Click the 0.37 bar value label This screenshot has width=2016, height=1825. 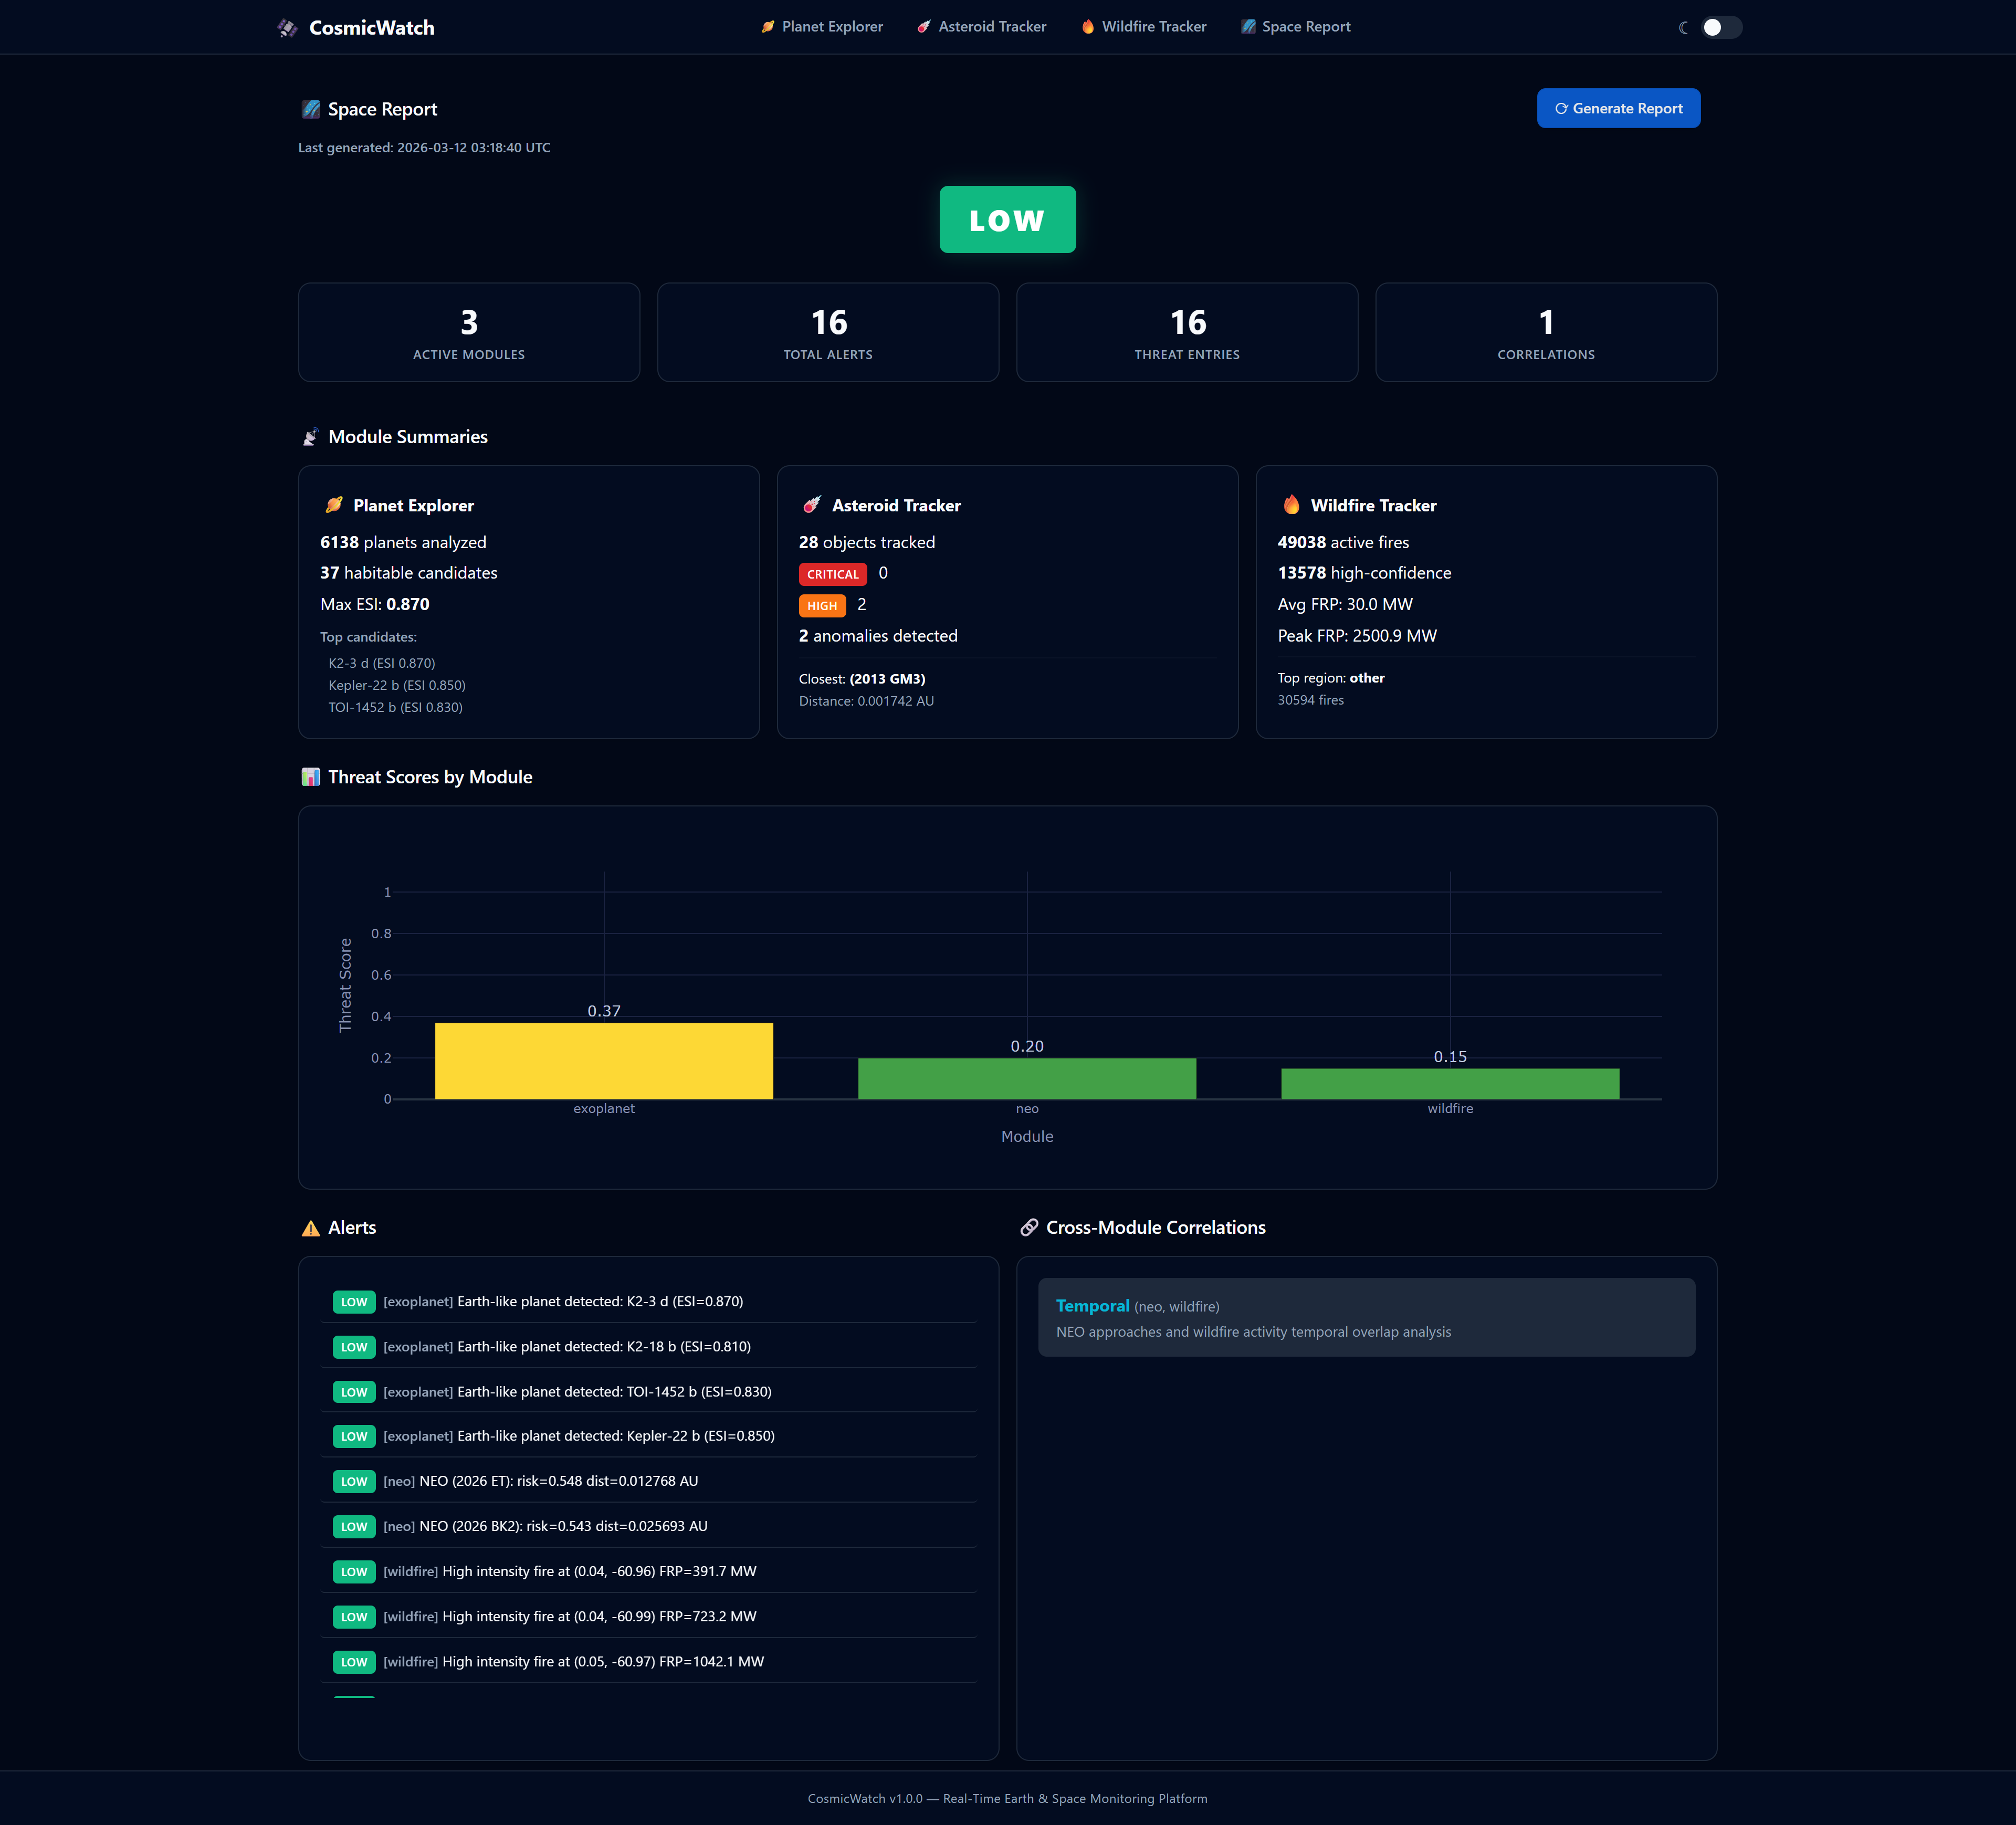[604, 1011]
